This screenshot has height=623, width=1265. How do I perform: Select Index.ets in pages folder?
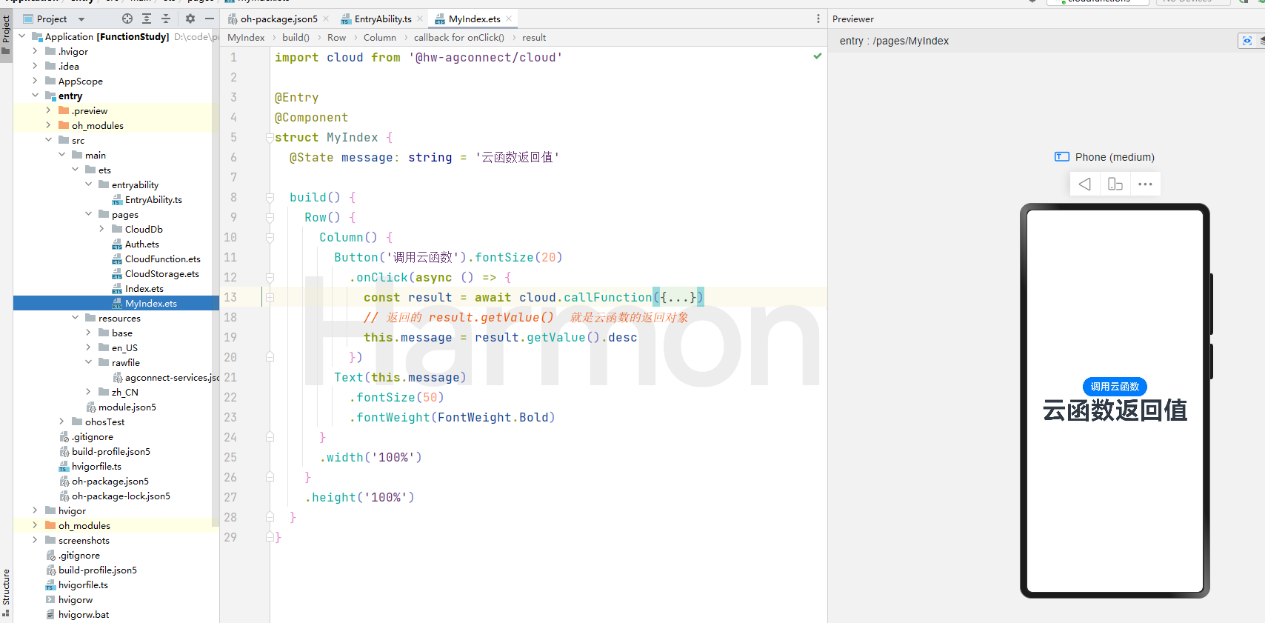(144, 288)
